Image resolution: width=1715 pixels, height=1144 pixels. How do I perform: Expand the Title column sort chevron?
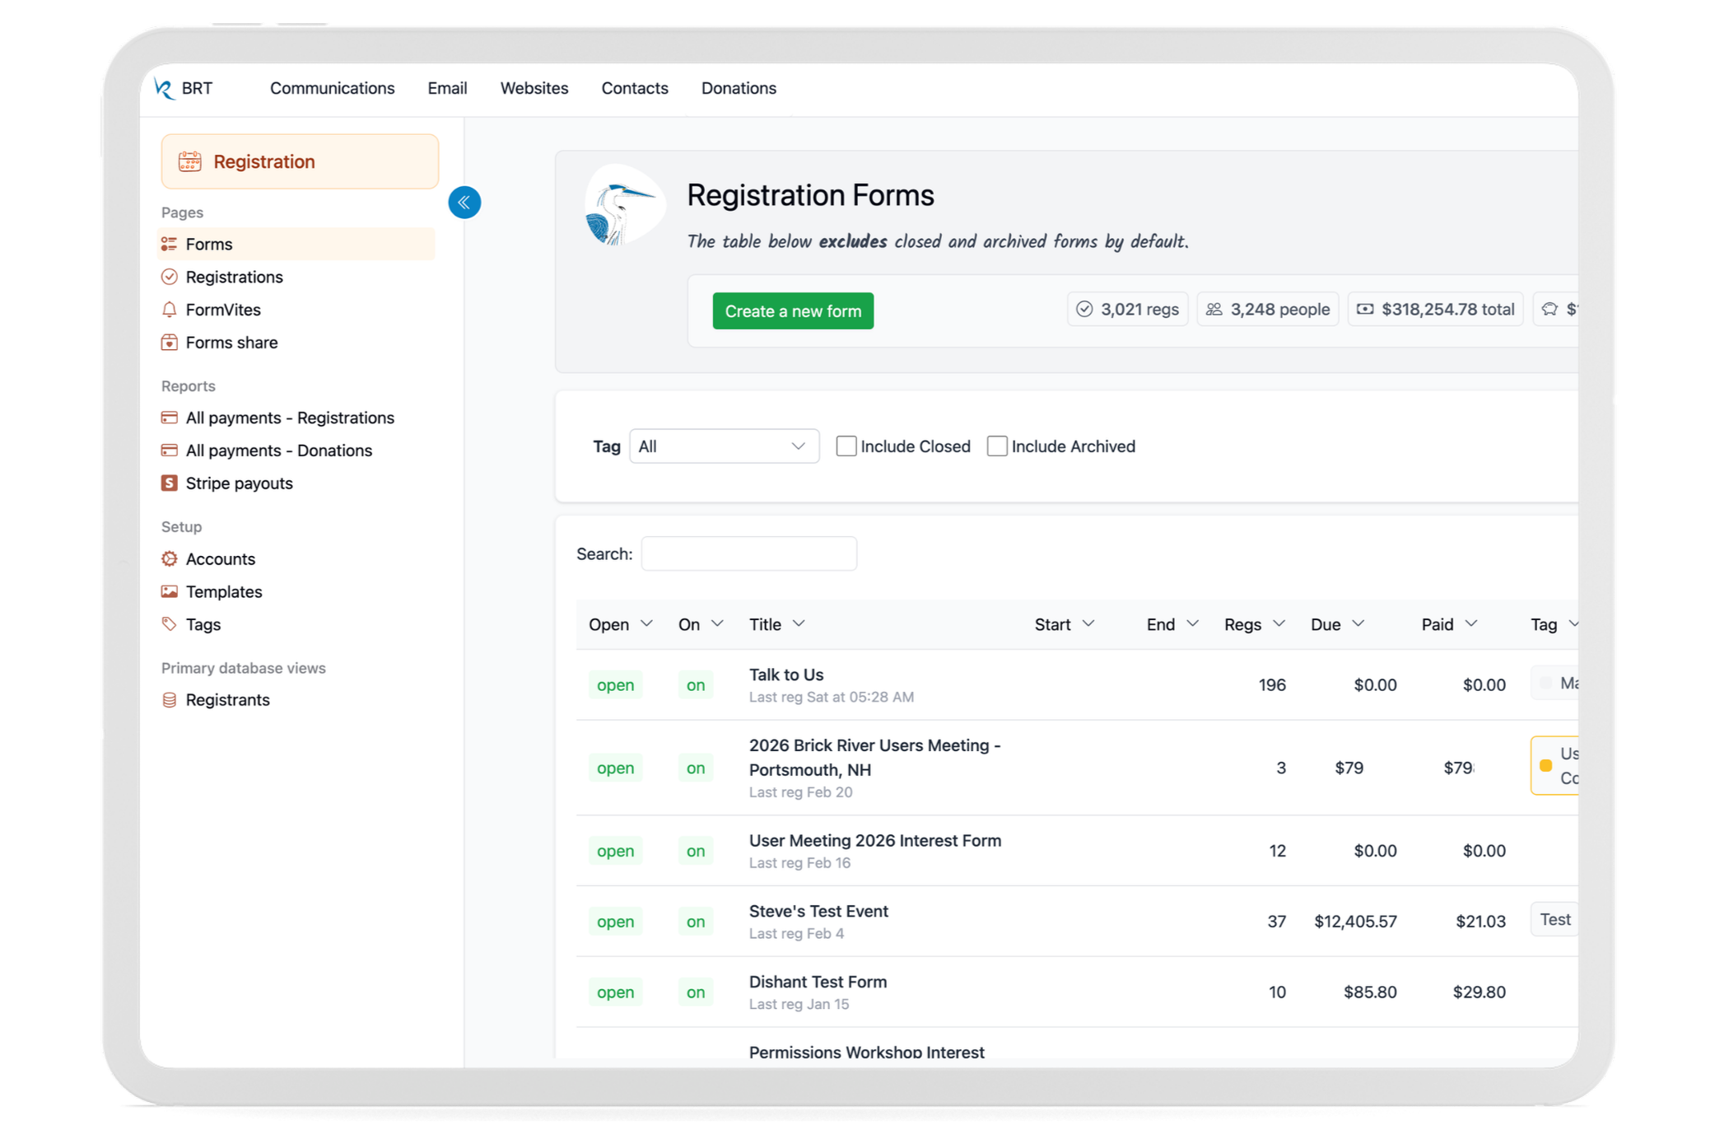pyautogui.click(x=799, y=623)
